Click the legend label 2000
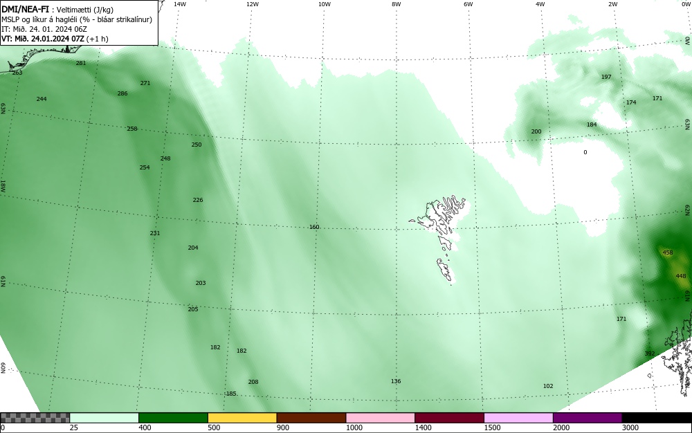The width and height of the screenshot is (692, 433). click(x=561, y=427)
